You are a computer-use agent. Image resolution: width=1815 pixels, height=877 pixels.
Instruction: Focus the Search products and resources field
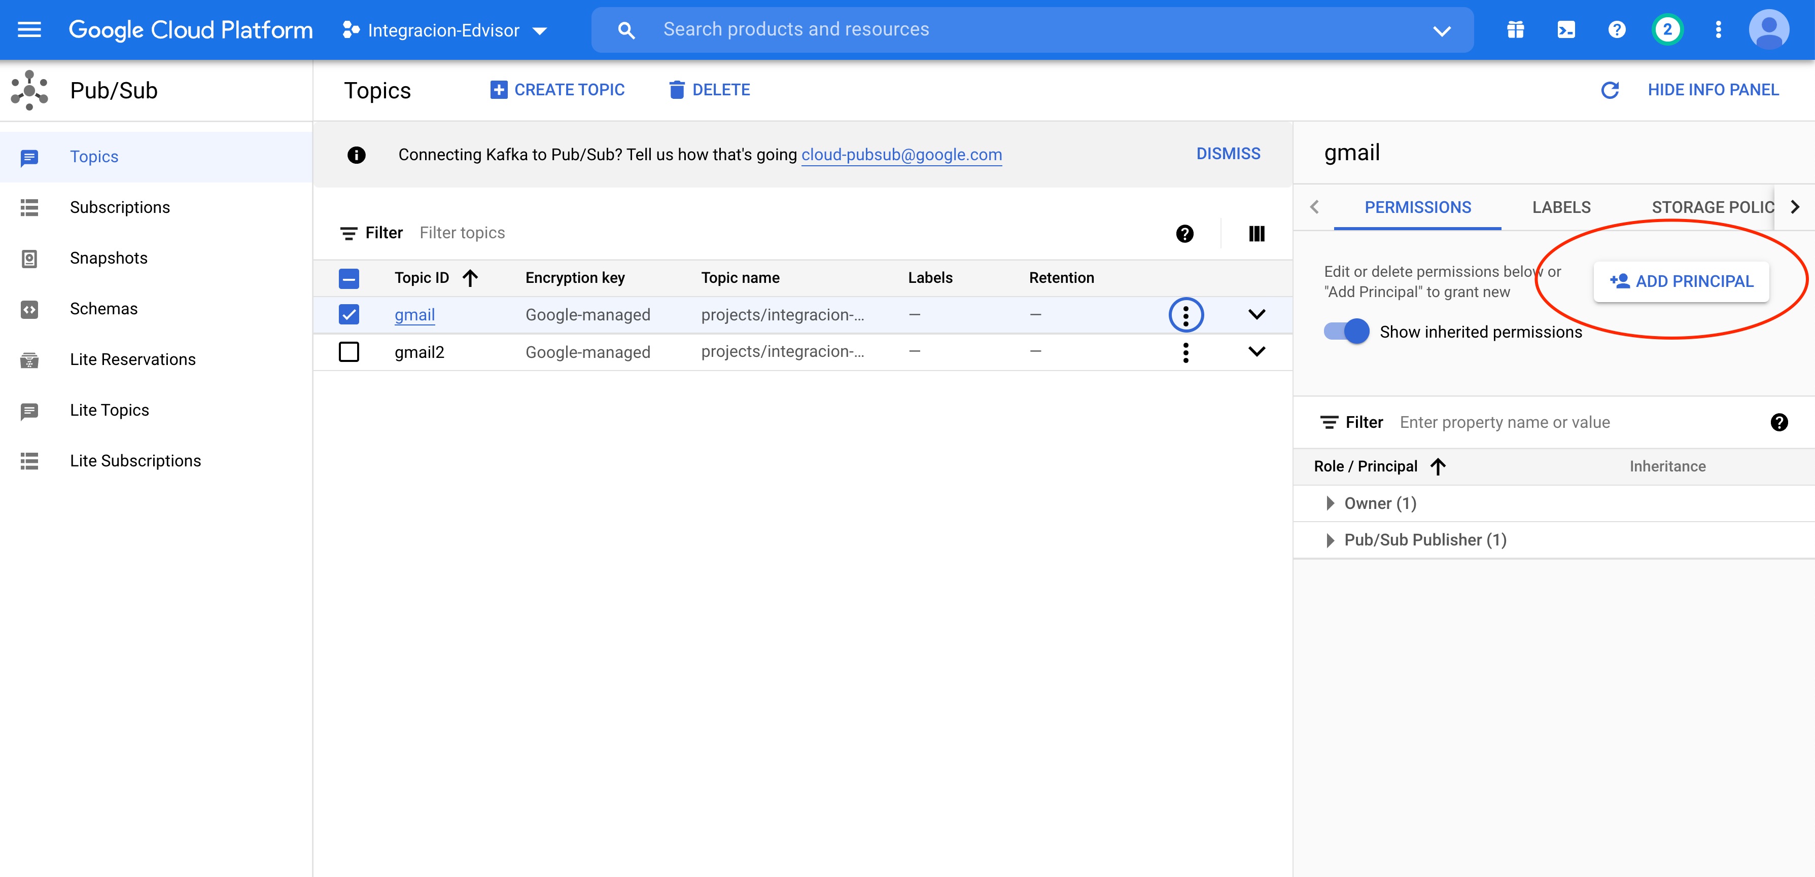1032,29
